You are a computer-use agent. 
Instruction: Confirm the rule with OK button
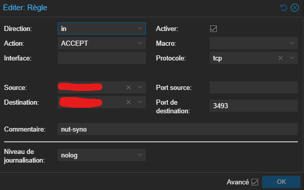click(x=281, y=182)
